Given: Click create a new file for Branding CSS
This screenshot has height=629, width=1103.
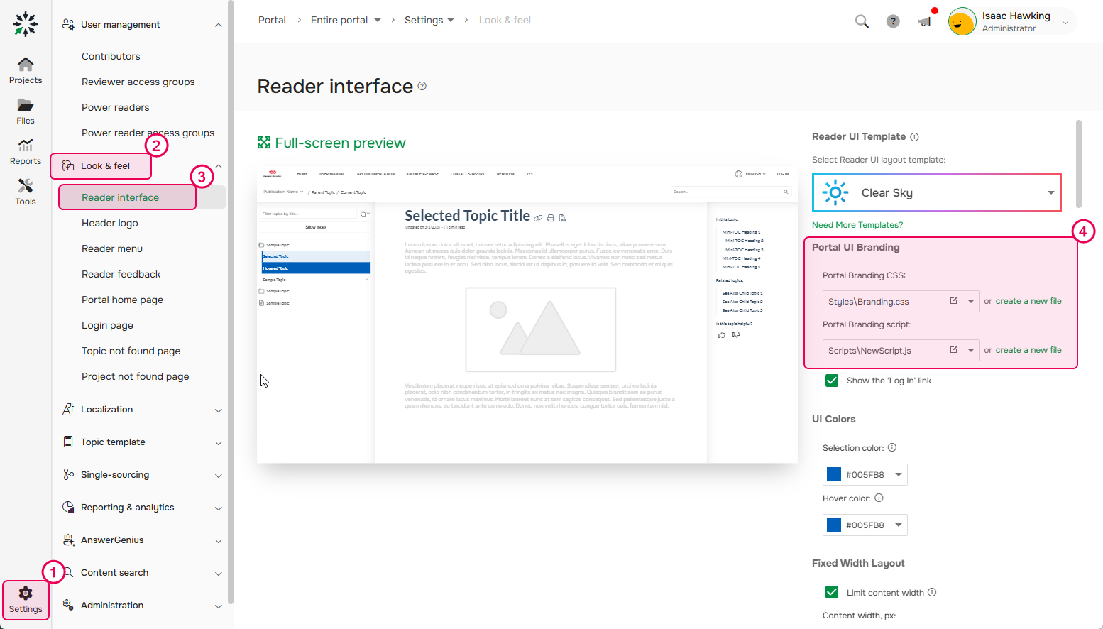Looking at the screenshot, I should tap(1028, 301).
